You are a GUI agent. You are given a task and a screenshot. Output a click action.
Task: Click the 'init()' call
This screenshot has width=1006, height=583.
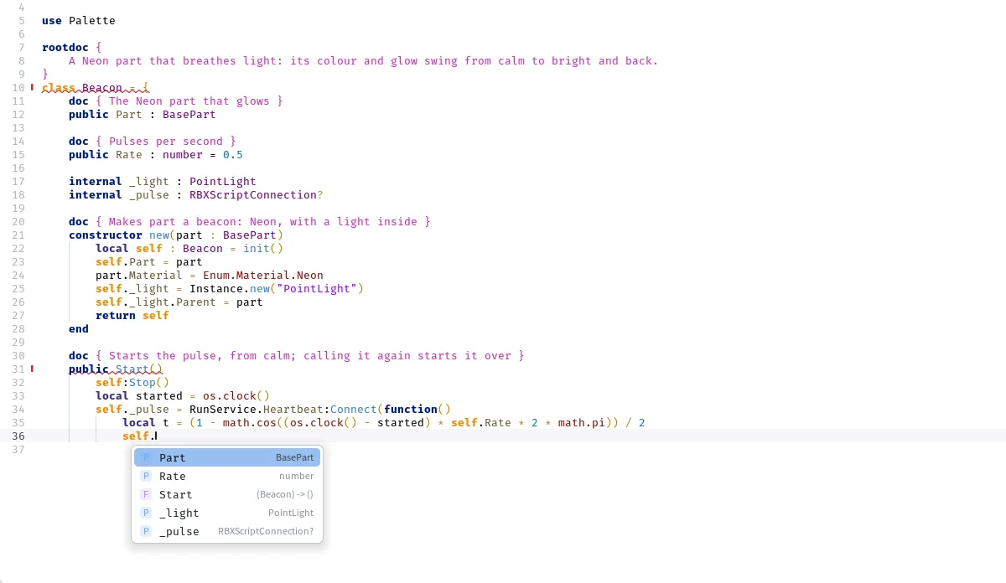263,248
